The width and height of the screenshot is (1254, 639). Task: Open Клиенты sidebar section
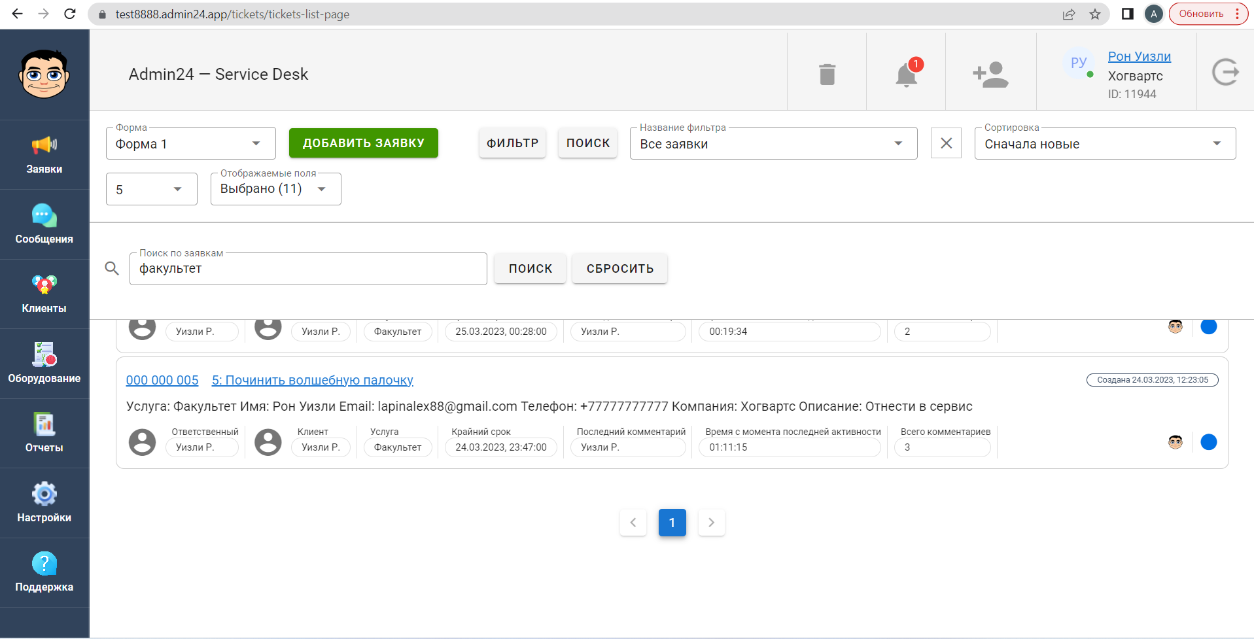pos(44,294)
